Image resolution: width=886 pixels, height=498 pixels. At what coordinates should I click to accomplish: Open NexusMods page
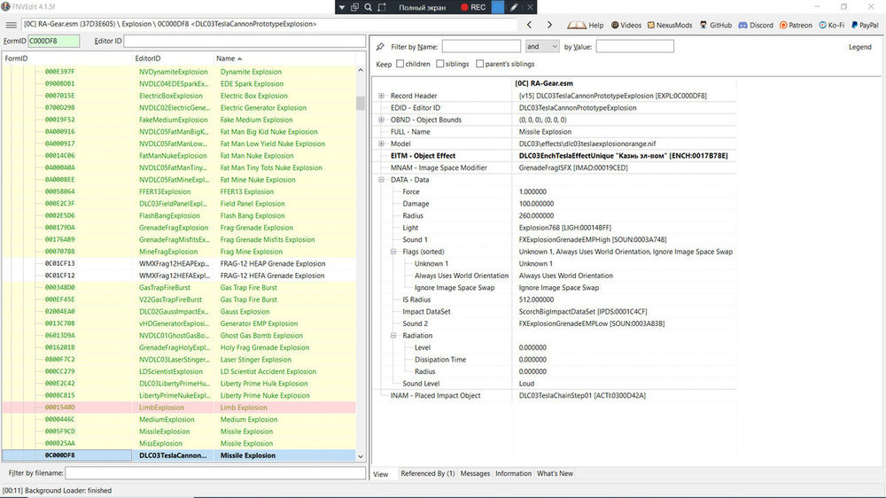click(670, 25)
